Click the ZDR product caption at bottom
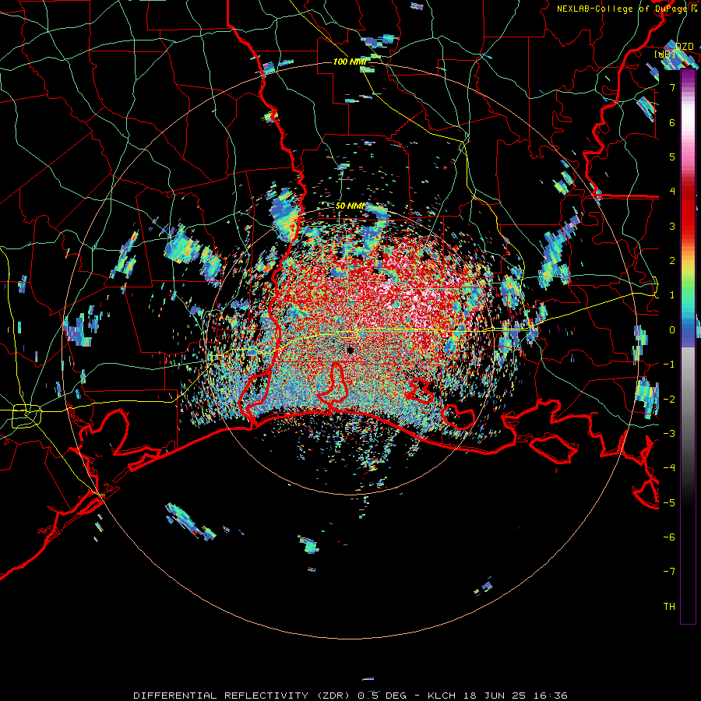Screen dimensions: 701x701 (x=350, y=696)
